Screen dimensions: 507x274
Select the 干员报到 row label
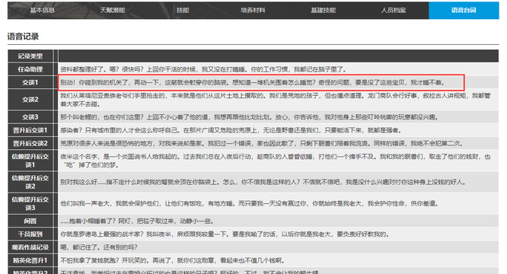(x=30, y=234)
